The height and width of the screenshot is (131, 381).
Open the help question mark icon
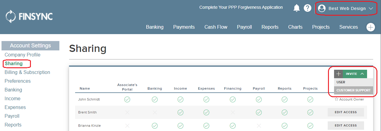(308, 8)
